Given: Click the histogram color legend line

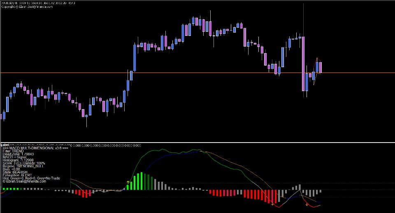Looking at the screenshot, I should tap(31, 178).
